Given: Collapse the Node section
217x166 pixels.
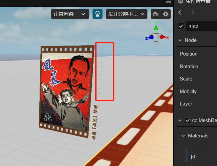Looking at the screenshot, I should (x=180, y=40).
